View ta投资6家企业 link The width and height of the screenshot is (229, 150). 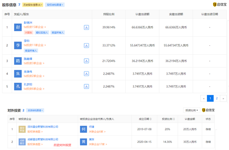(x=34, y=89)
